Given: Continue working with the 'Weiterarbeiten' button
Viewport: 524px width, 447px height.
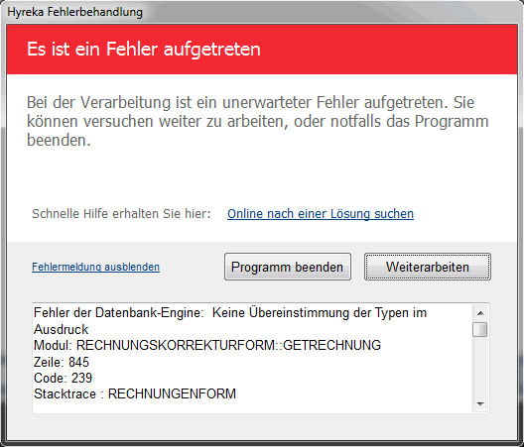Looking at the screenshot, I should tap(427, 267).
